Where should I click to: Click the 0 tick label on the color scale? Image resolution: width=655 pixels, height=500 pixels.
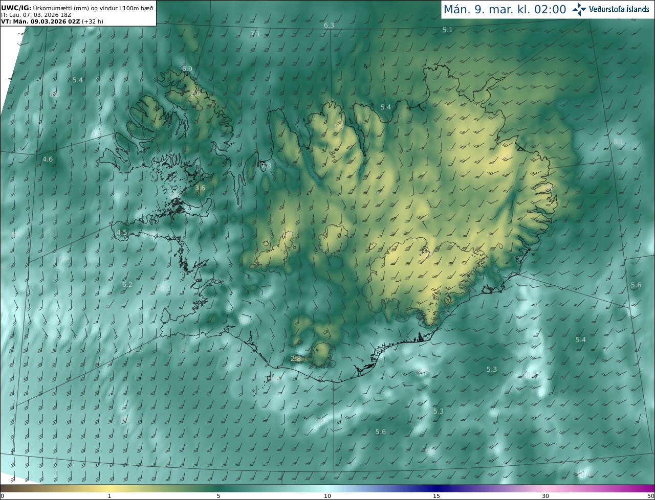pyautogui.click(x=2, y=496)
